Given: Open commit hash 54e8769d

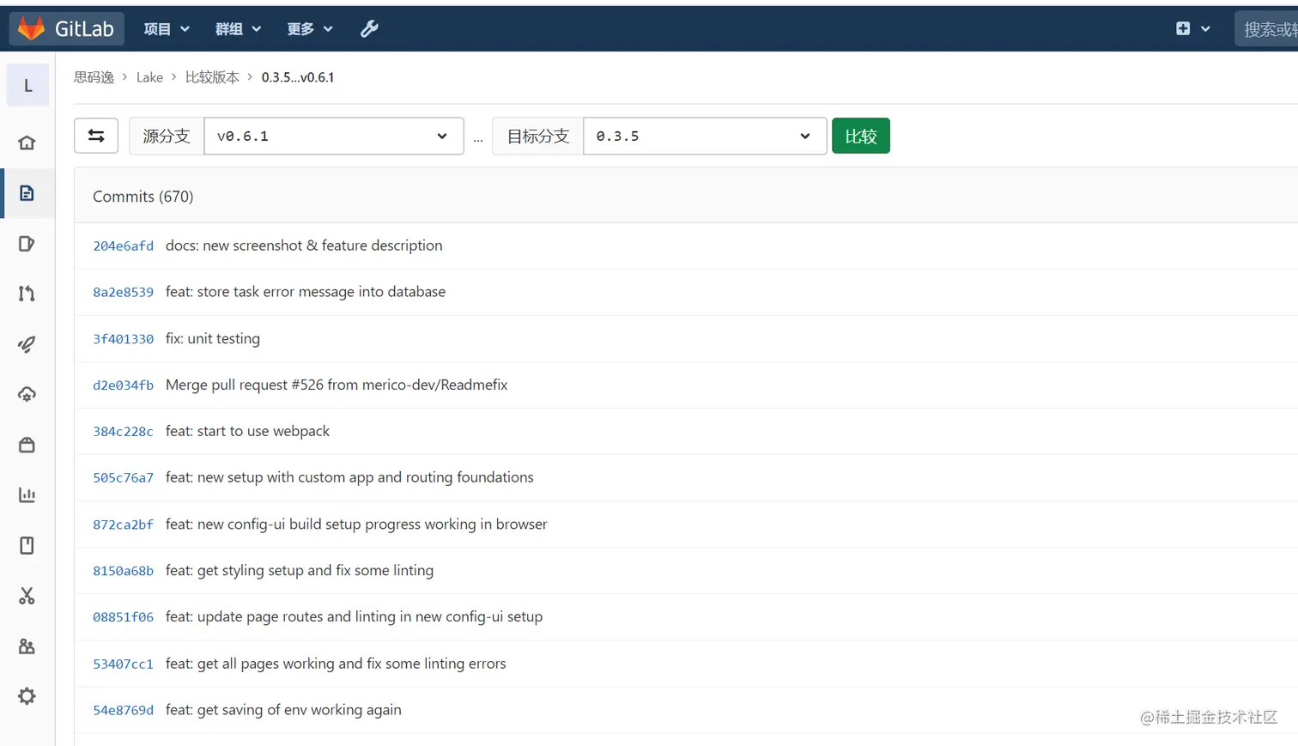Looking at the screenshot, I should (124, 711).
